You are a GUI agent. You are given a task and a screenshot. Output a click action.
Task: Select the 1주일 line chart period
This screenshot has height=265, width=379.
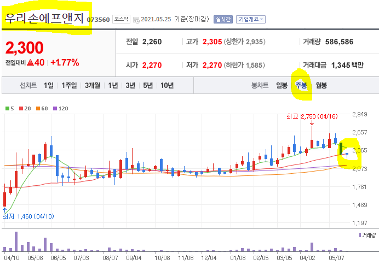[x=69, y=85]
